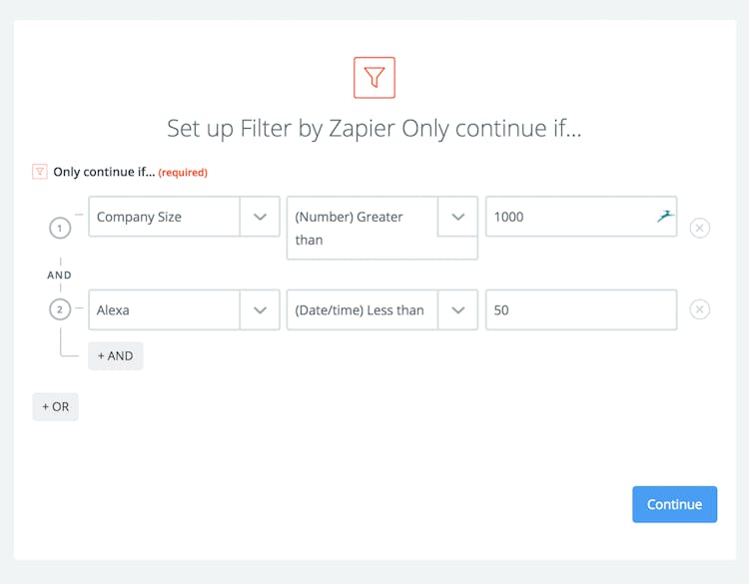This screenshot has width=749, height=584.
Task: Expand the (Date/time) Less than dropdown arrow
Action: pyautogui.click(x=457, y=309)
